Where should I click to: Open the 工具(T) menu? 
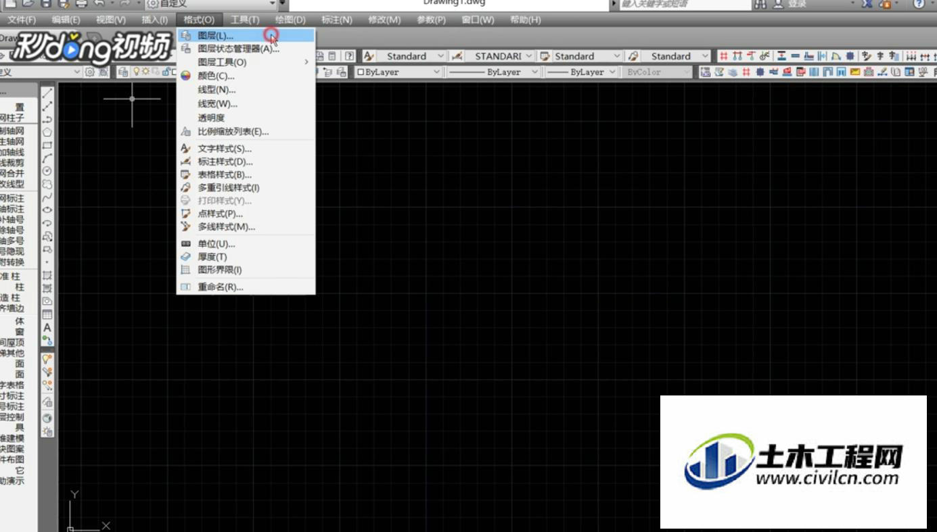coord(244,20)
